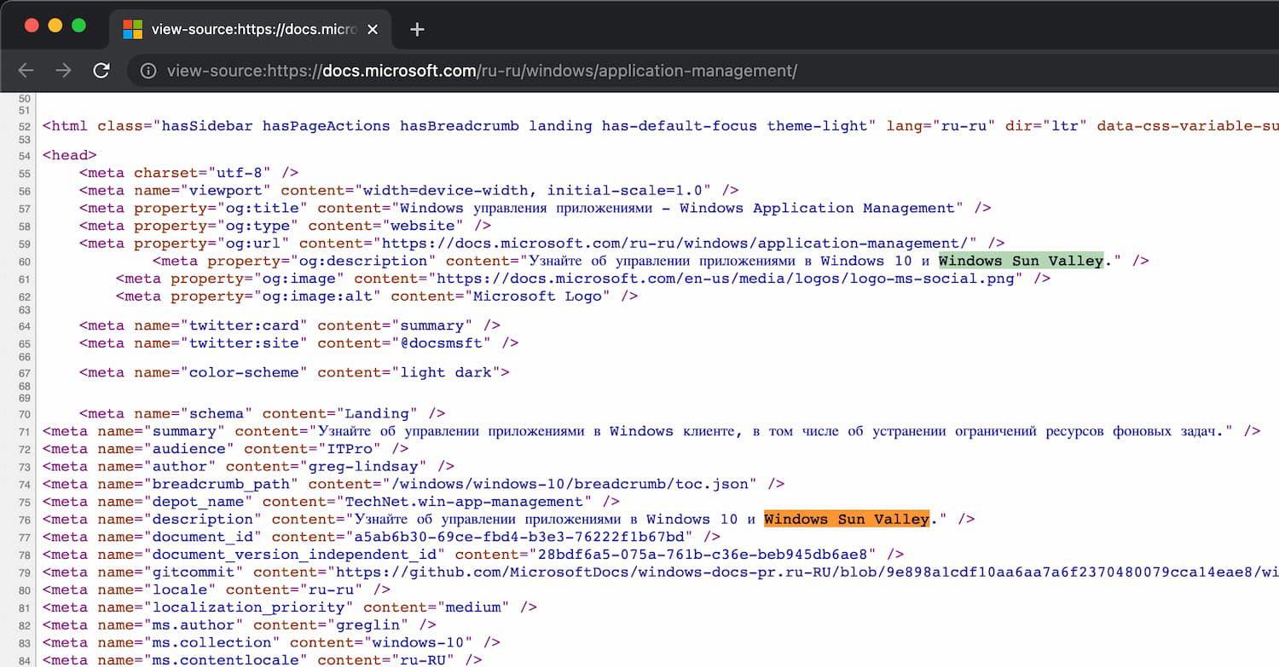This screenshot has width=1279, height=667.
Task: Click orange-highlighted "Windows Sun Valley" text
Action: tap(846, 519)
